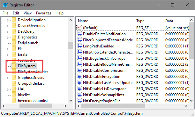Expand the HAL key

tap(7, 89)
